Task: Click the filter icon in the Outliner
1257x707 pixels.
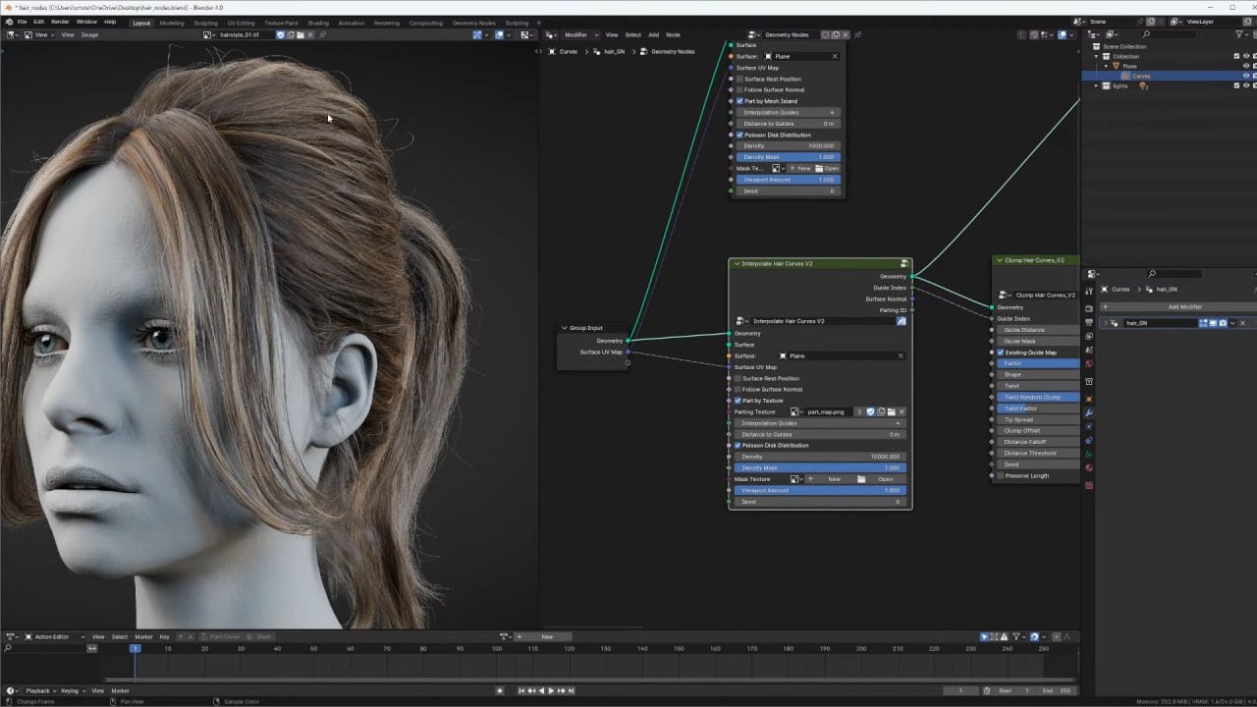Action: point(1238,33)
